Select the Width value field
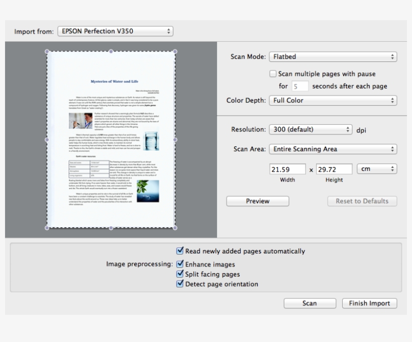 pyautogui.click(x=286, y=168)
